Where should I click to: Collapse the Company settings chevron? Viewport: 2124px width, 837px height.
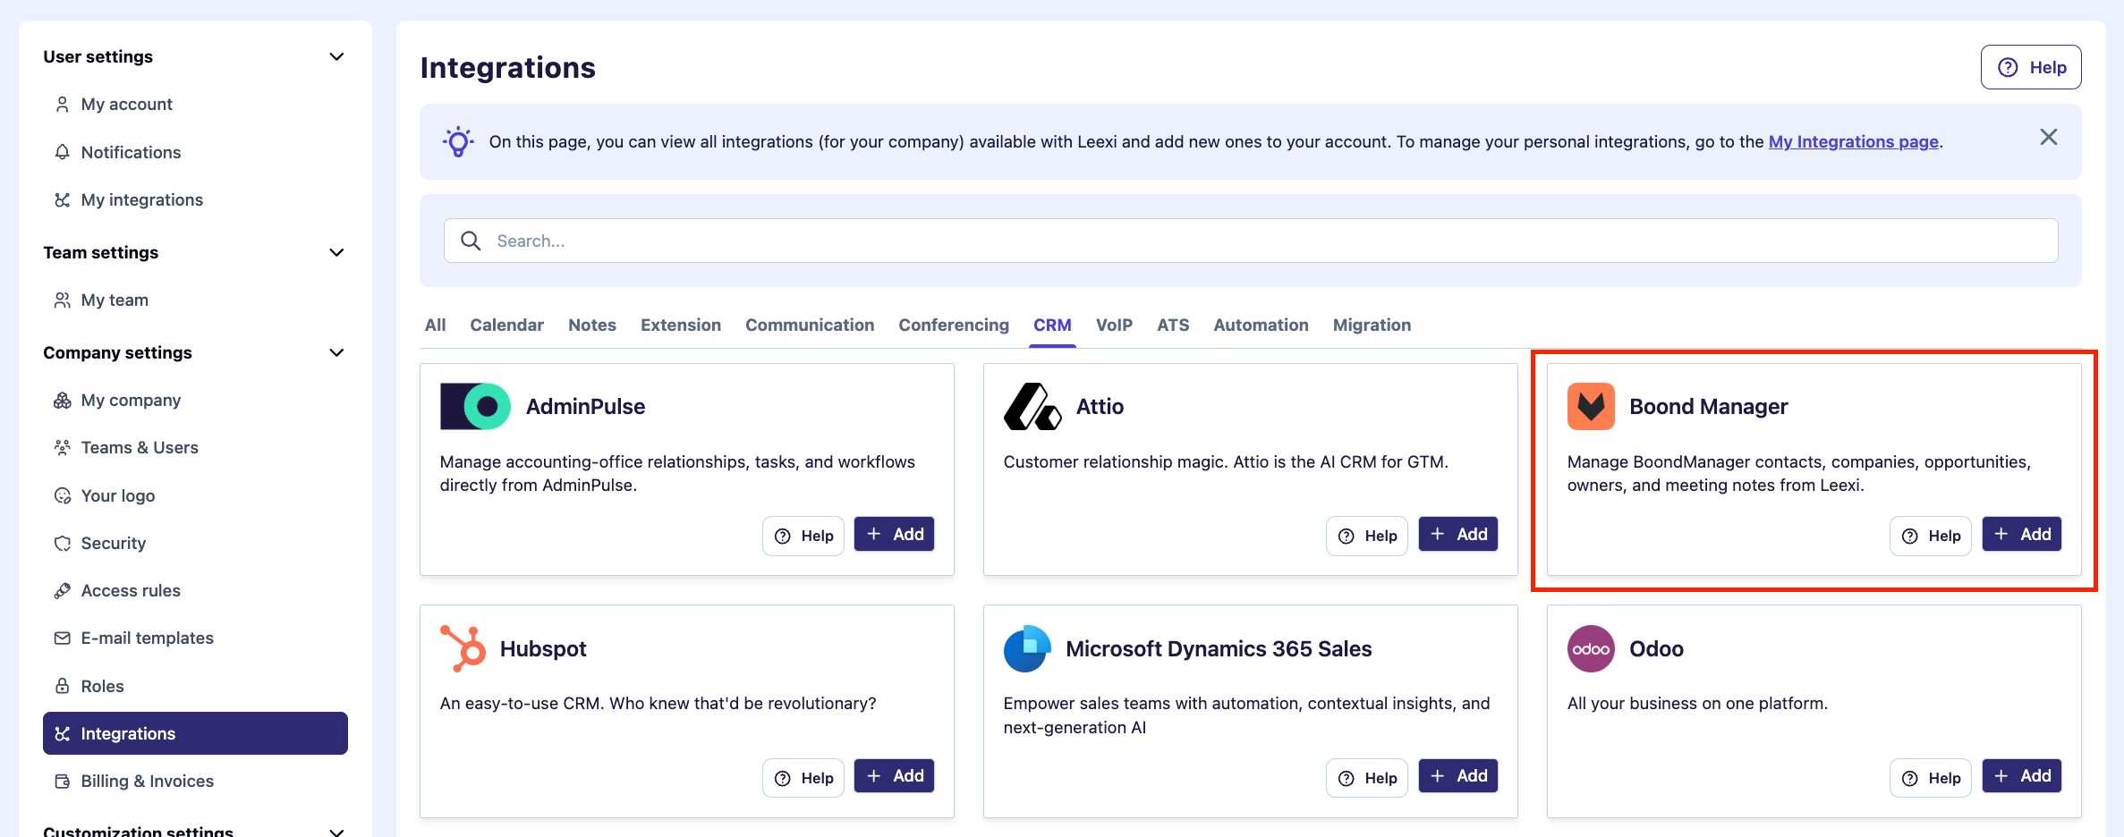pos(336,352)
